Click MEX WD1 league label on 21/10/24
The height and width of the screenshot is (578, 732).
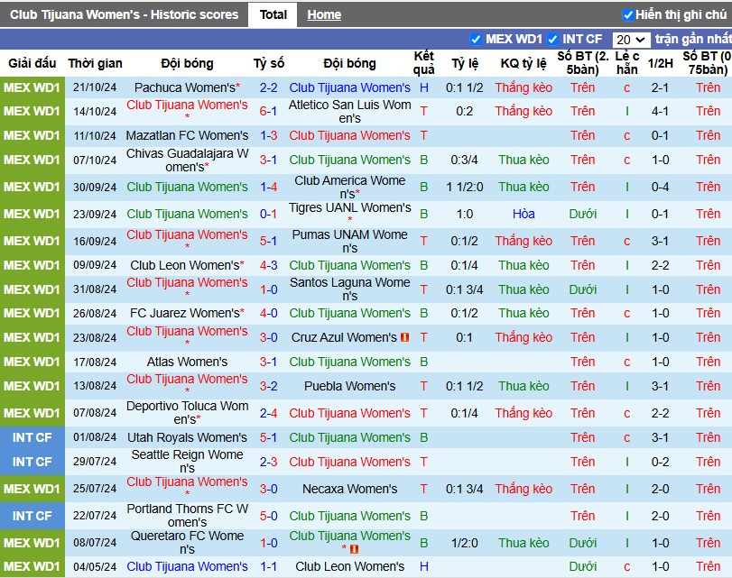[x=32, y=87]
